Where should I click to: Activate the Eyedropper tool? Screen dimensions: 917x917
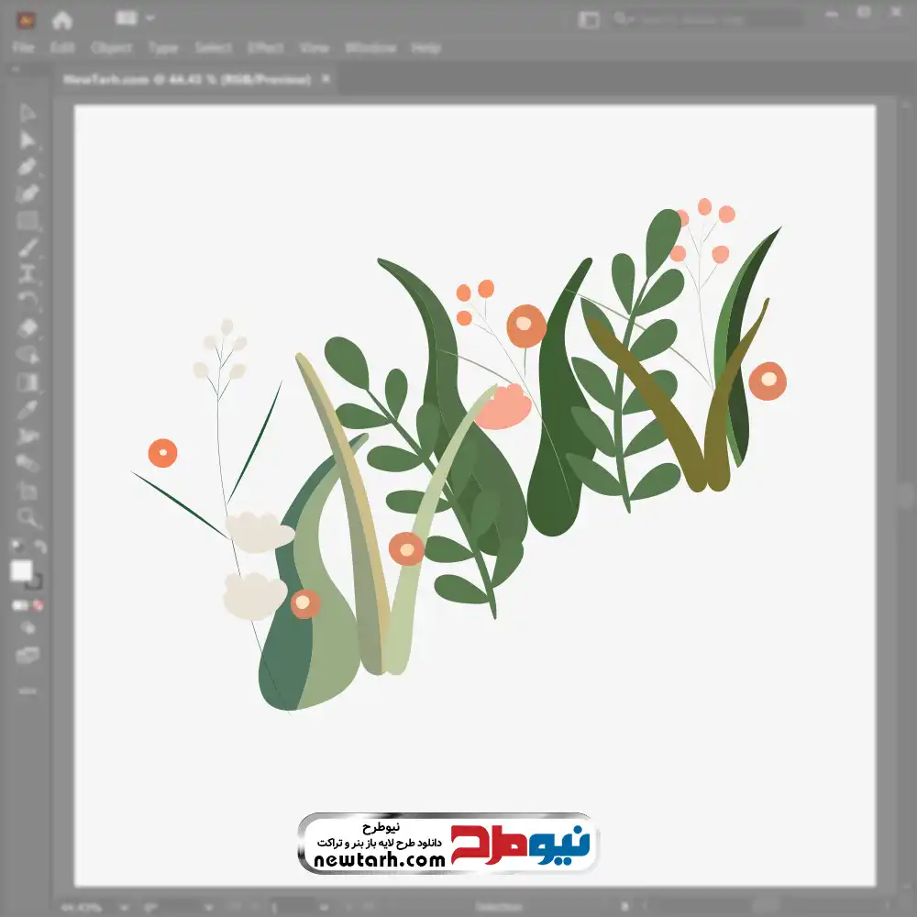[27, 409]
